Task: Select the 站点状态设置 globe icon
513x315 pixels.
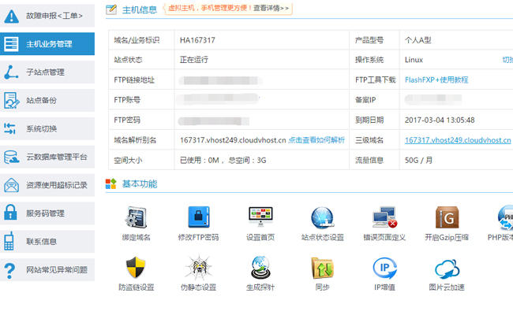Action: tap(322, 218)
